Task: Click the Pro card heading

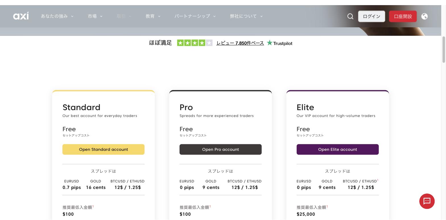Action: click(186, 107)
